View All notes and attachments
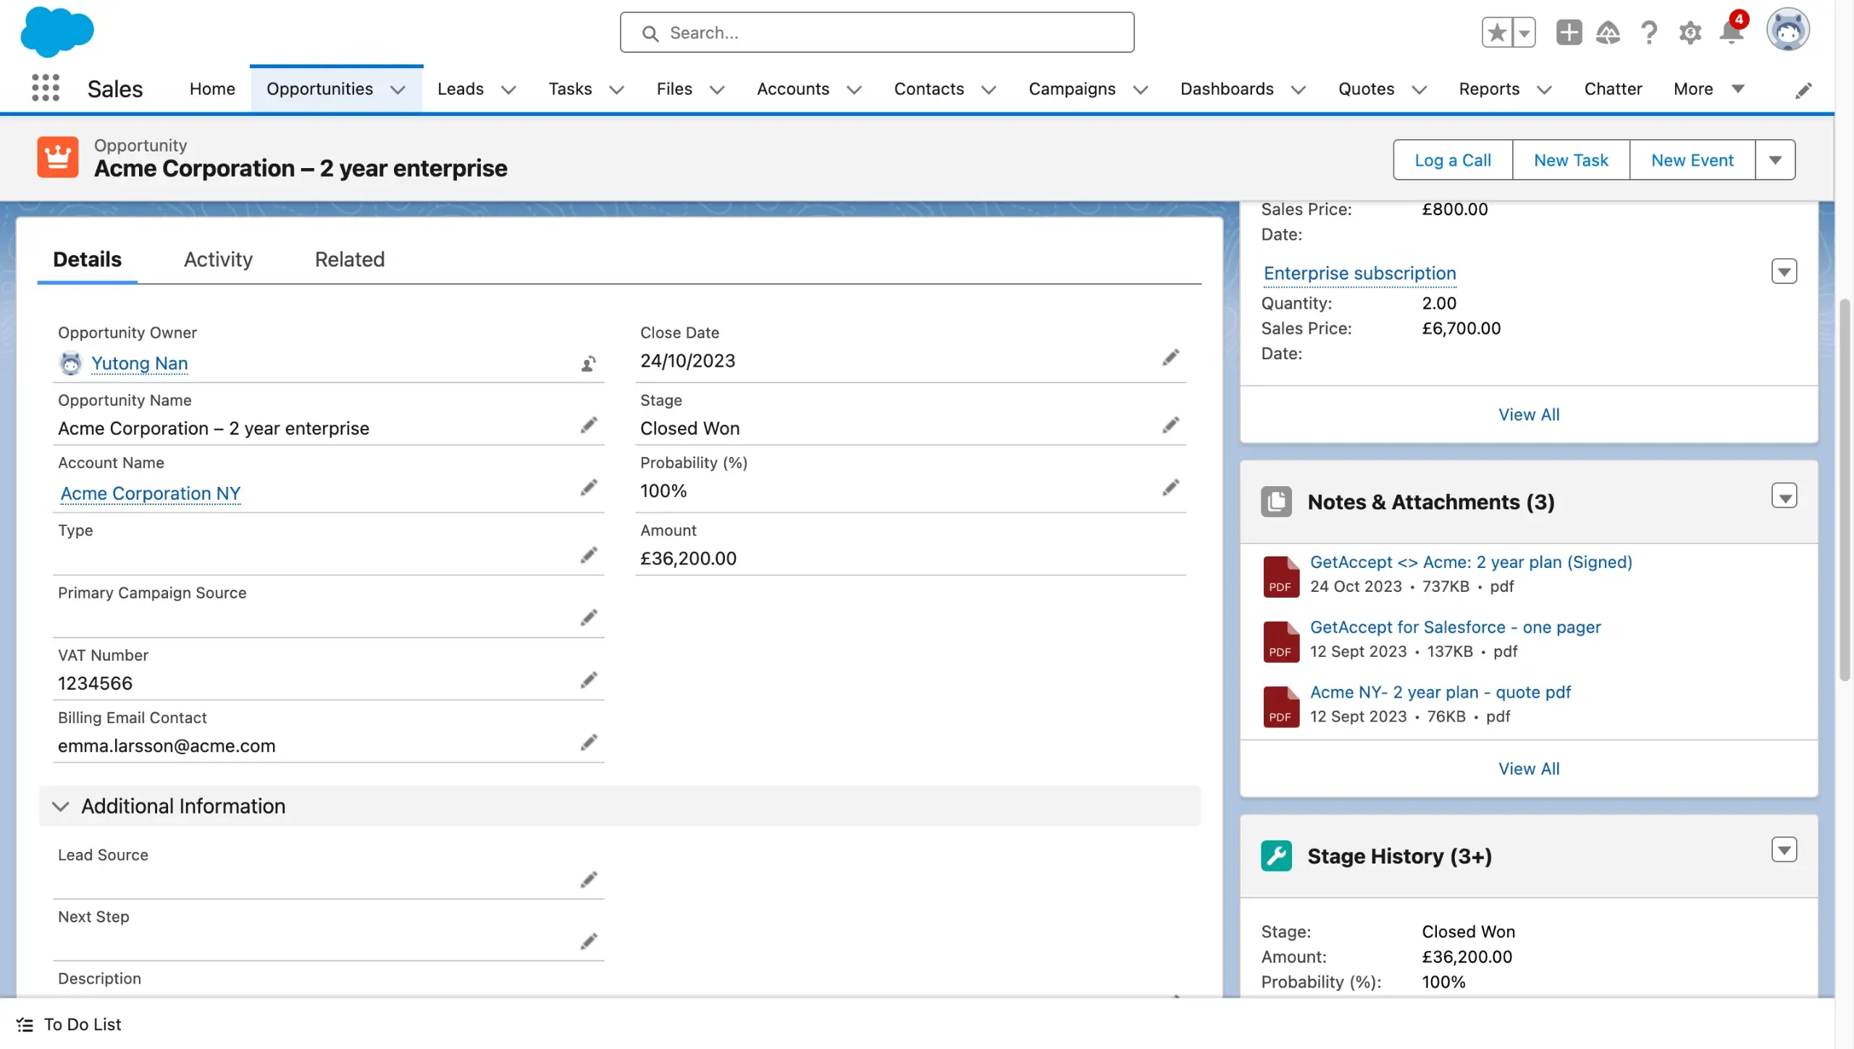This screenshot has height=1049, width=1854. tap(1528, 769)
